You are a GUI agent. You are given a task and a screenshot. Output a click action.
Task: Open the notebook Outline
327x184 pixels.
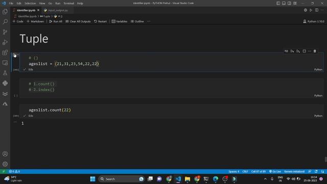tap(137, 21)
